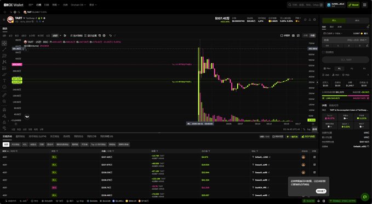
Task: Switch chart to market cap mode
Action: coord(312,35)
